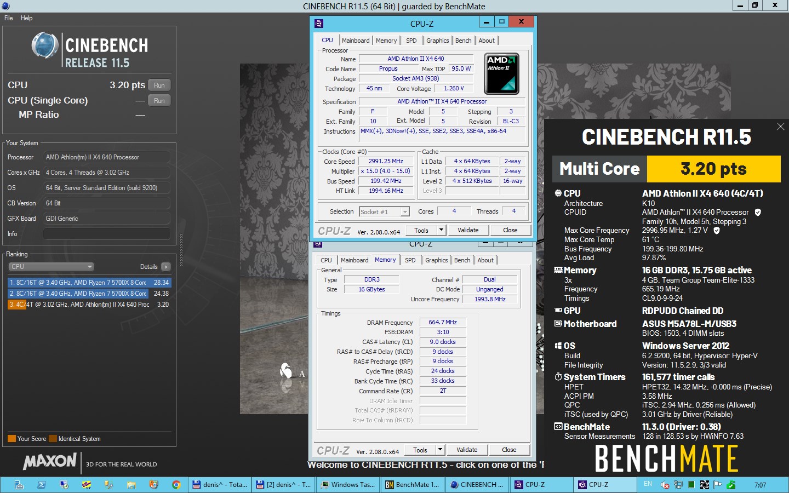
Task: Click Validate in upper CPU-Z window
Action: click(x=468, y=230)
